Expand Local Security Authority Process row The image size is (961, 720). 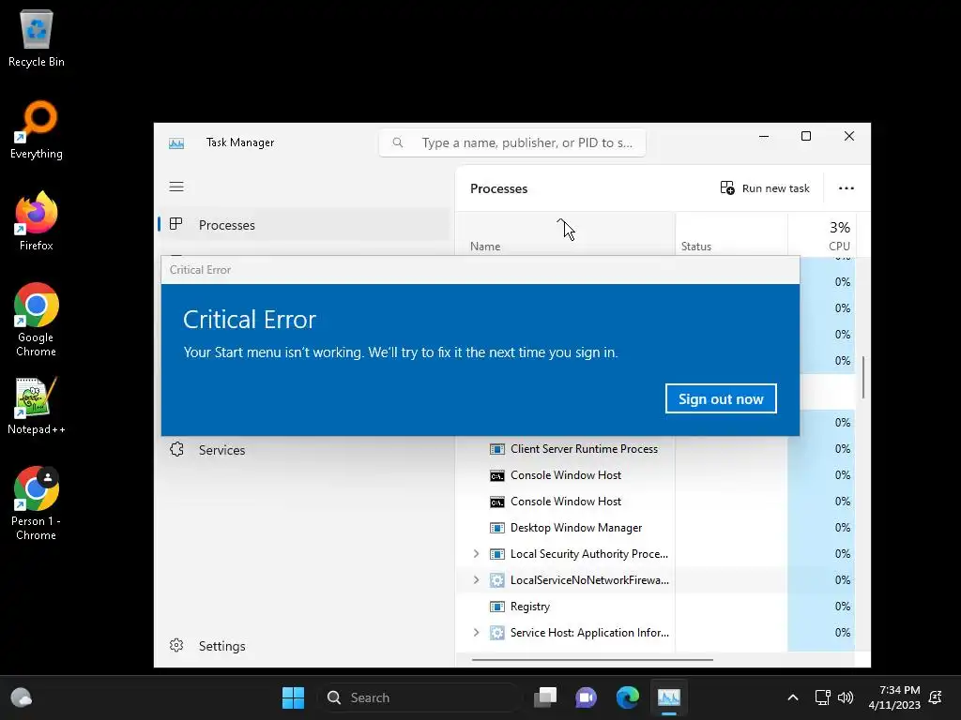476,553
